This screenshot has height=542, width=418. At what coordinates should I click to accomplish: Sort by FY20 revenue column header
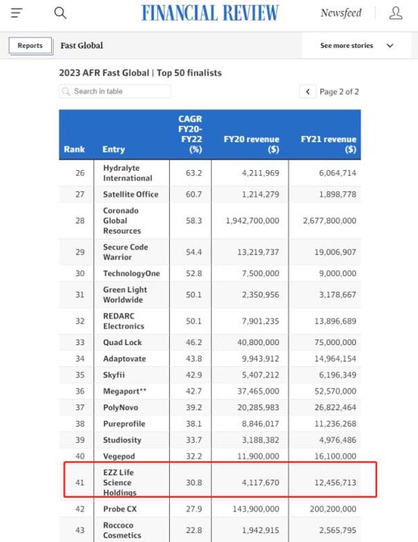251,144
